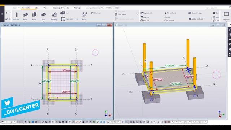Open the Window ribbon button
Image resolution: width=231 pixels, height=130 pixels.
[x=226, y=16]
